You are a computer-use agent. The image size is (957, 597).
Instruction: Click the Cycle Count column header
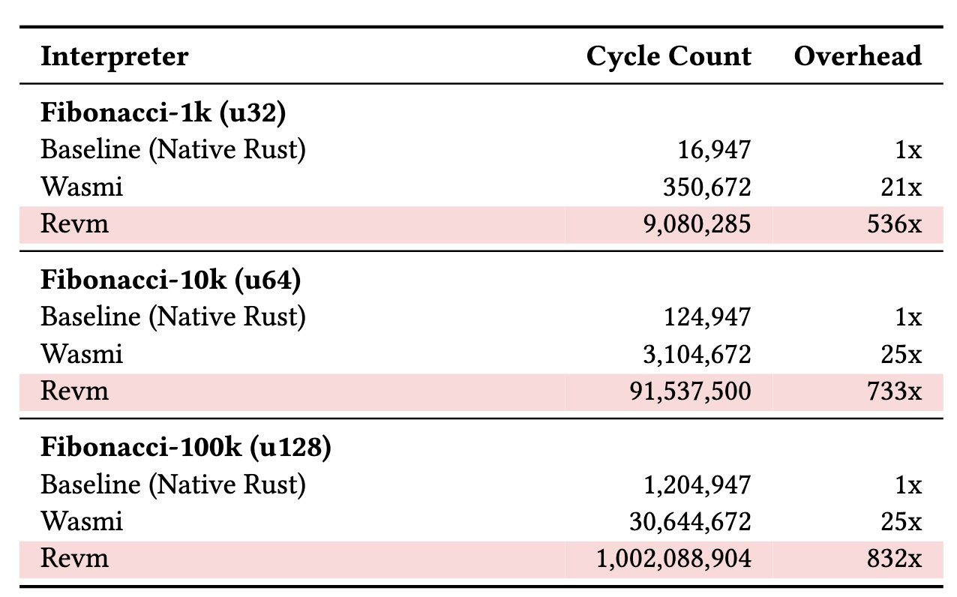coord(669,56)
